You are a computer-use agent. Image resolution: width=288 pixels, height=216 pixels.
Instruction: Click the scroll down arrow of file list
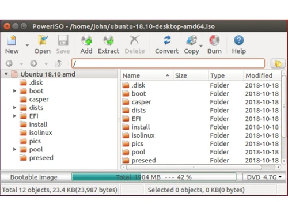coord(284,161)
